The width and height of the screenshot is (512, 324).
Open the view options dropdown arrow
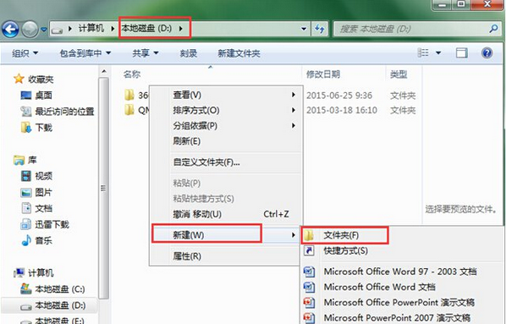click(438, 52)
